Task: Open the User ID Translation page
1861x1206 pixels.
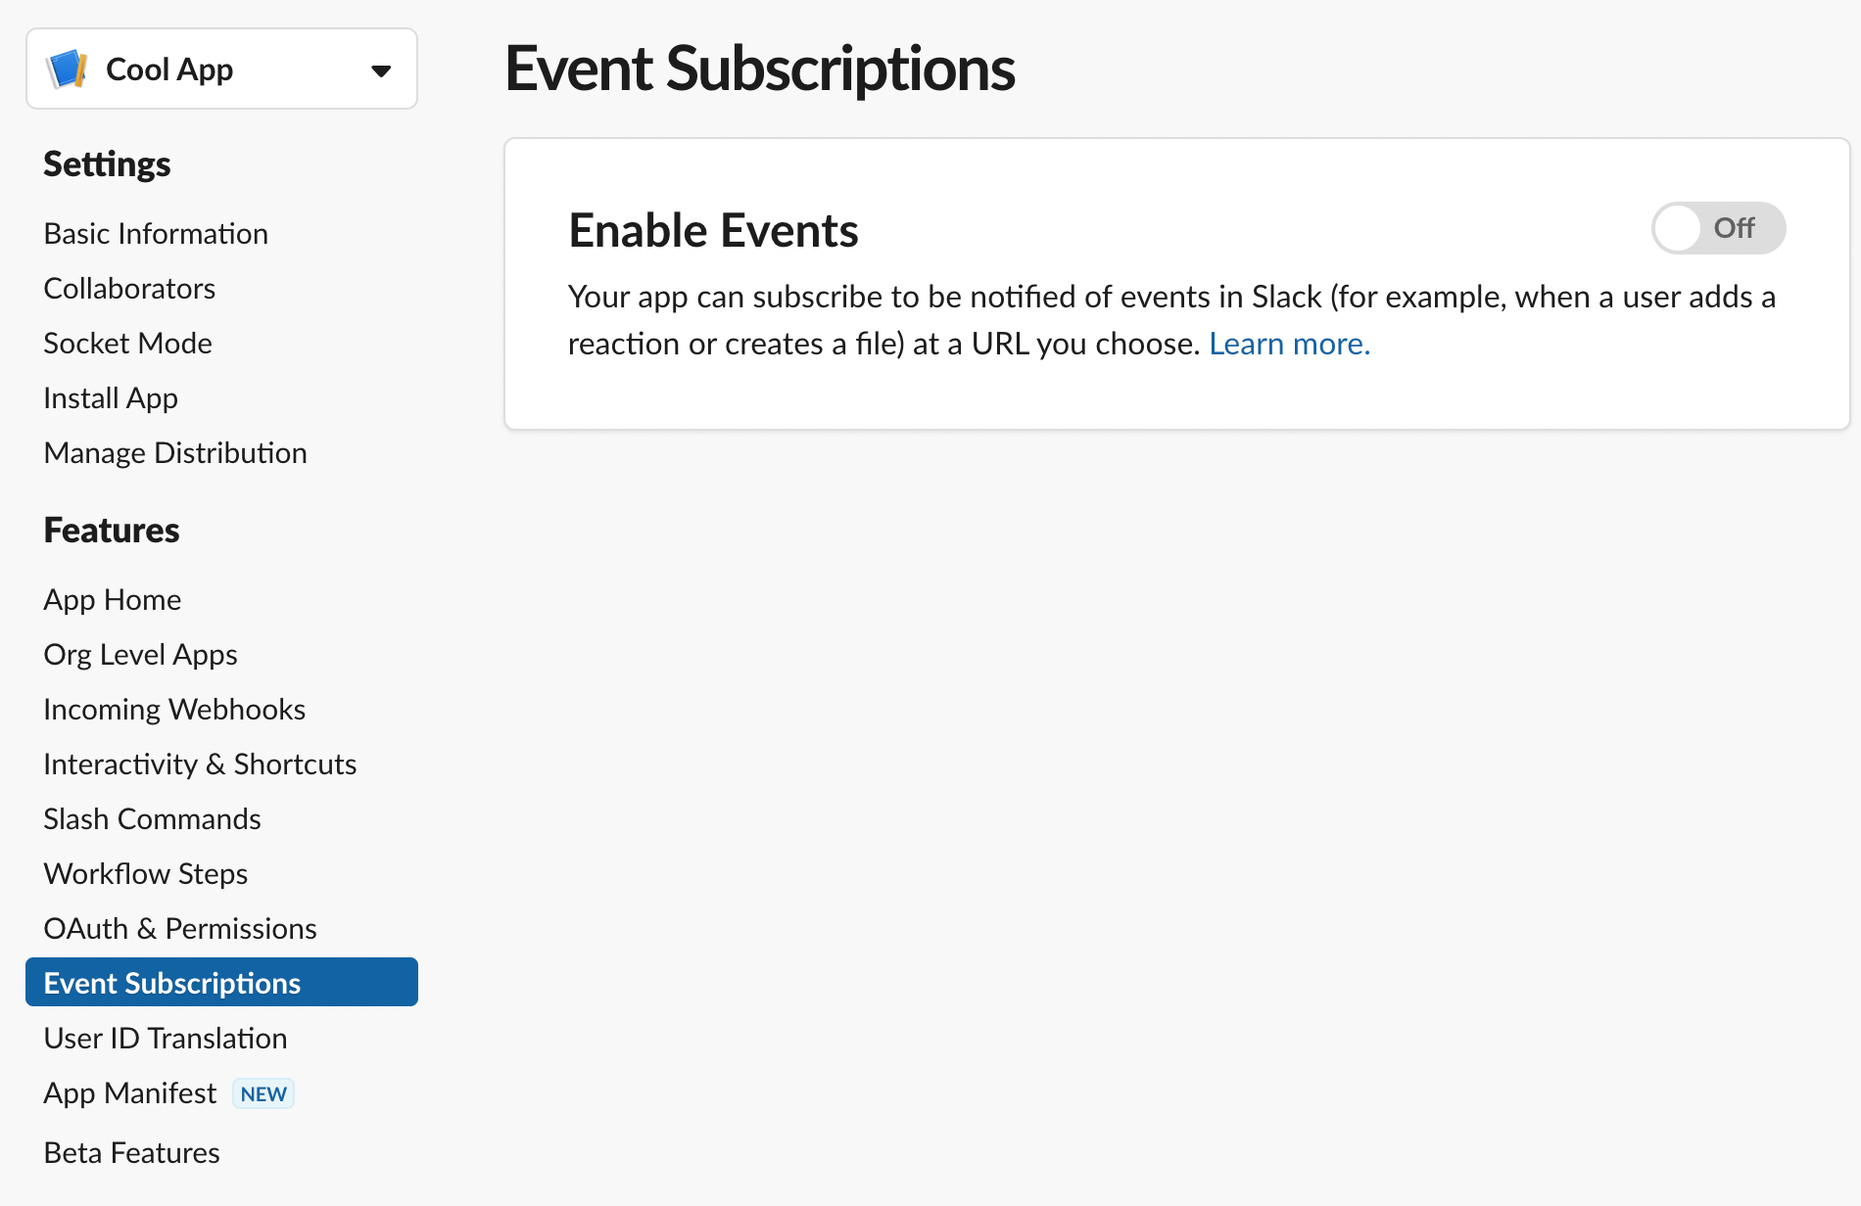Action: coord(165,1038)
